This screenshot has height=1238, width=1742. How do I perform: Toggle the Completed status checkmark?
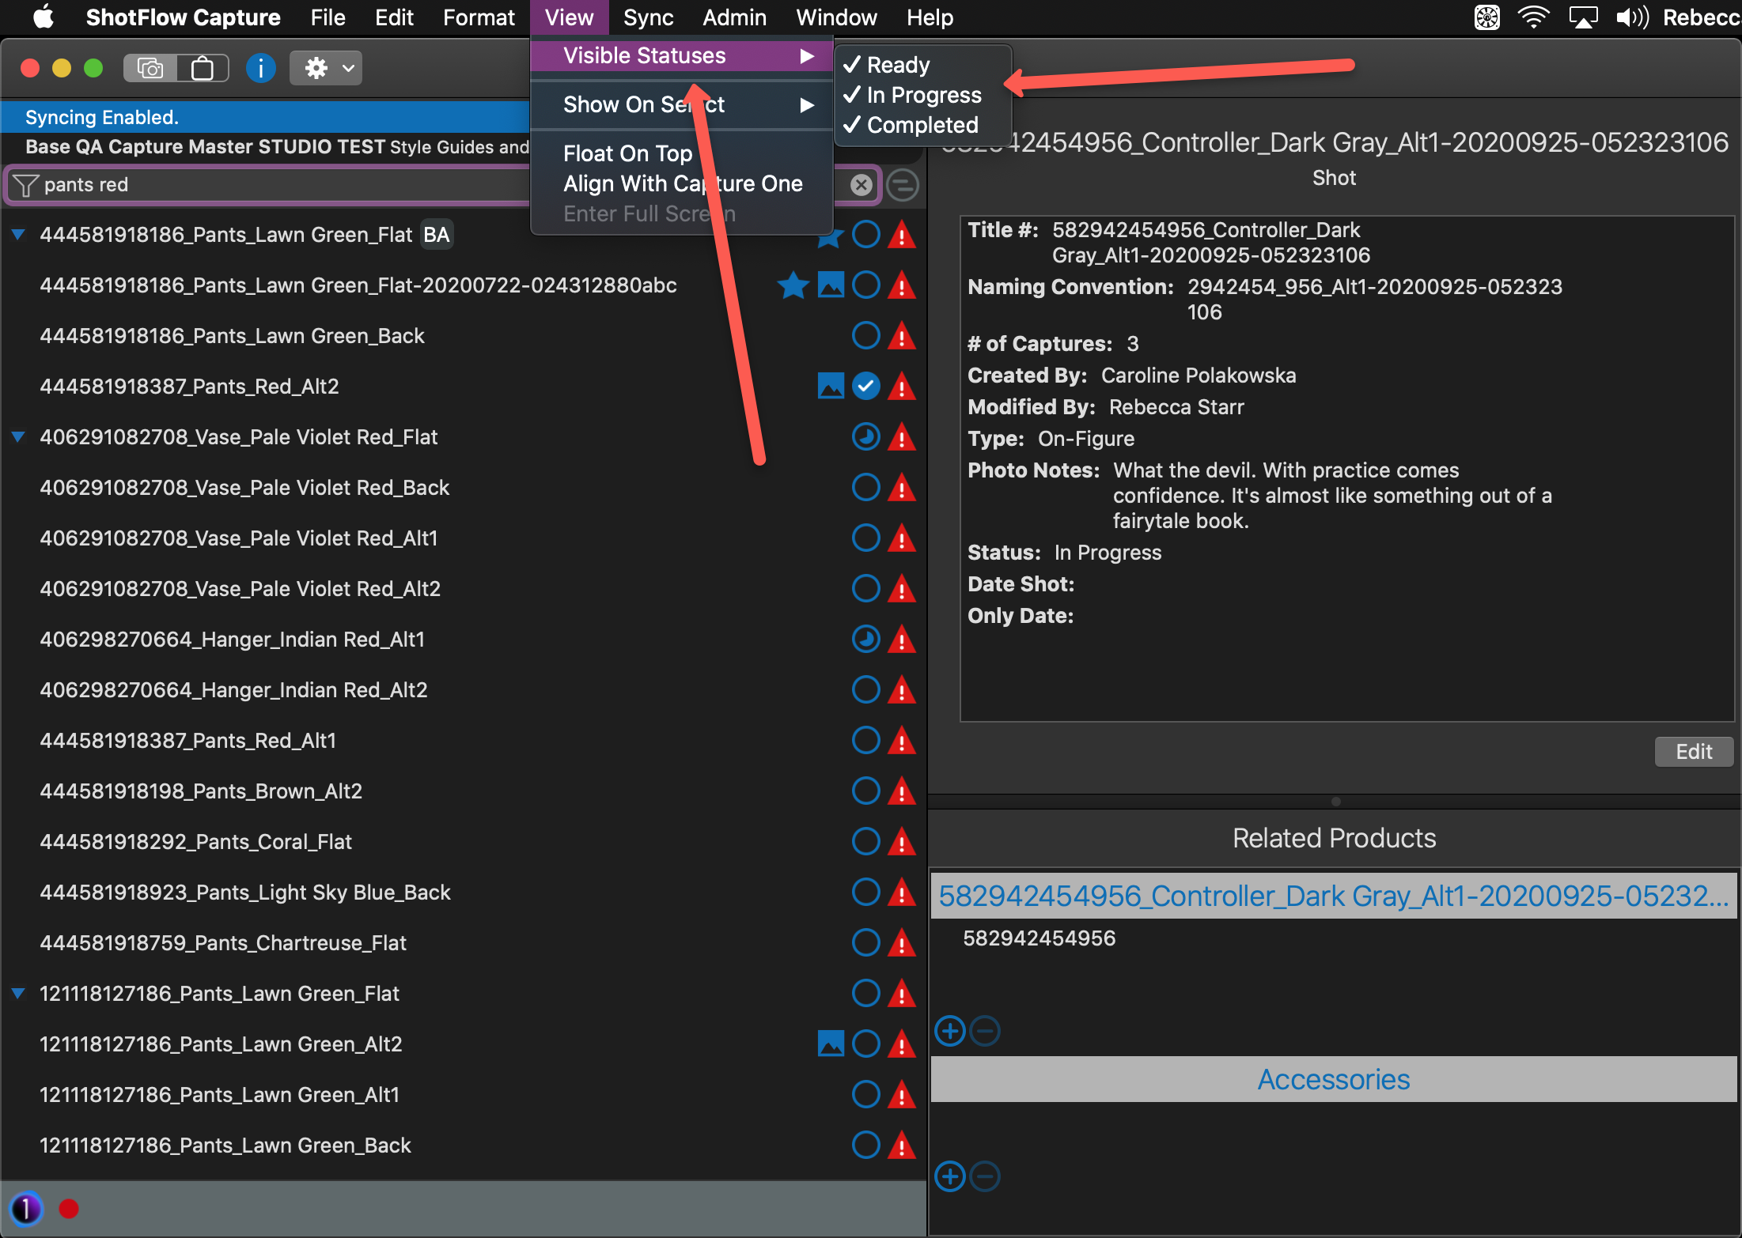(x=922, y=125)
